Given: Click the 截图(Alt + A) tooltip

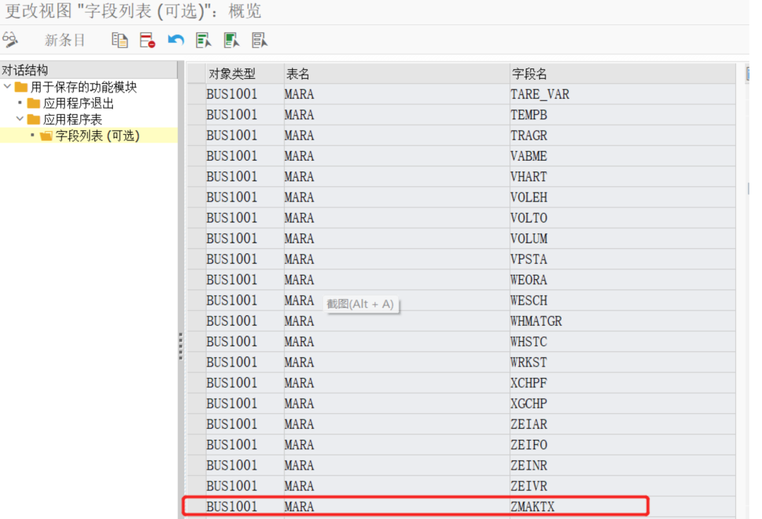Looking at the screenshot, I should tap(361, 305).
